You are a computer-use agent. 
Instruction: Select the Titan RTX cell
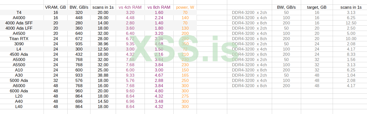pyautogui.click(x=19, y=39)
